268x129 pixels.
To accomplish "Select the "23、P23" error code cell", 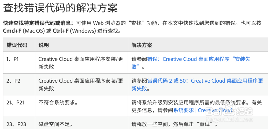I will pyautogui.click(x=16, y=124).
